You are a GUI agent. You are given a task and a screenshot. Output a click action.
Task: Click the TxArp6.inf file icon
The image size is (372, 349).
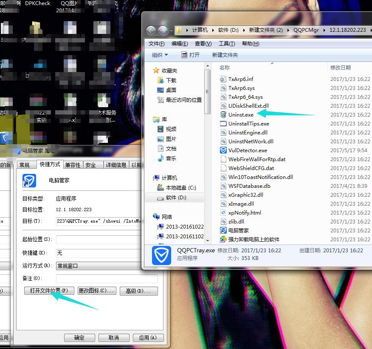coord(223,79)
